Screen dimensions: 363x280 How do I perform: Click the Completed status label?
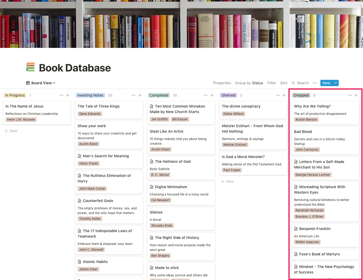pos(159,95)
